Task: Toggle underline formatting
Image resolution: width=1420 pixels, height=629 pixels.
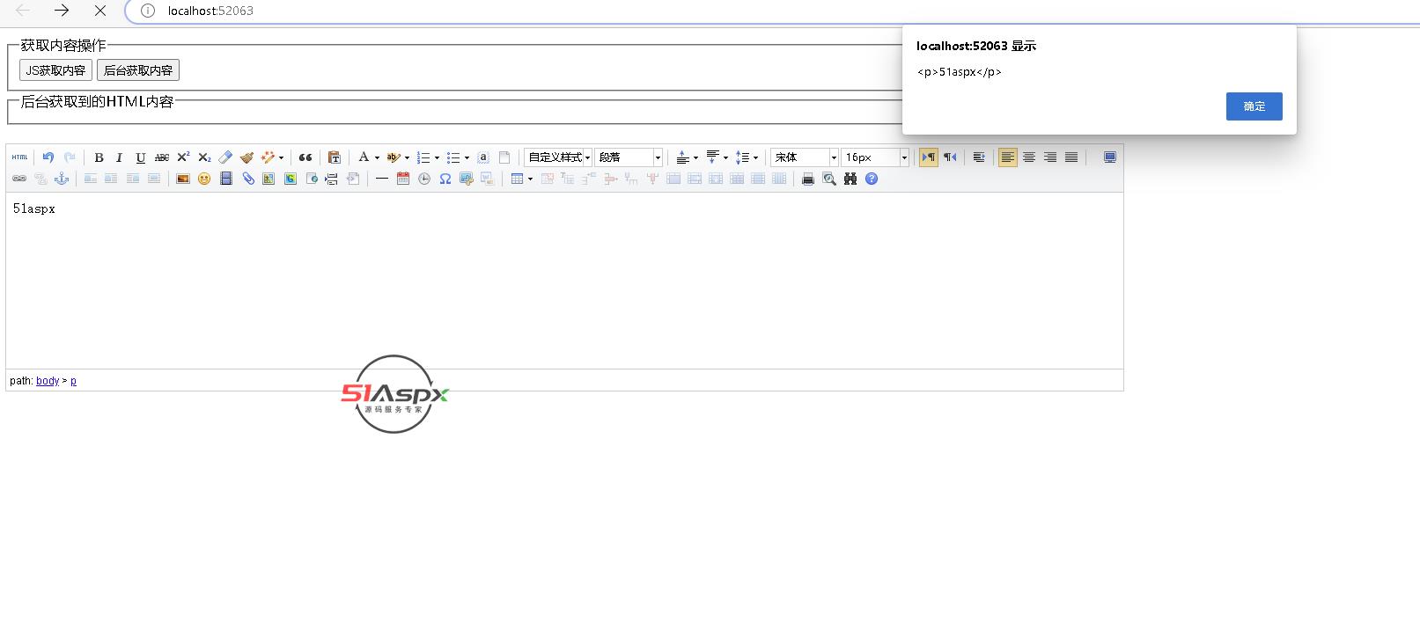Action: pos(140,157)
